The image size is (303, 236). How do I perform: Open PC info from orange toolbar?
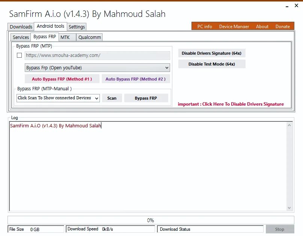[205, 27]
